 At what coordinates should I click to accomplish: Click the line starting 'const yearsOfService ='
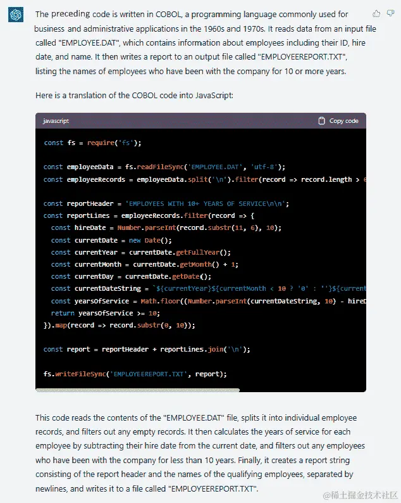tap(209, 301)
